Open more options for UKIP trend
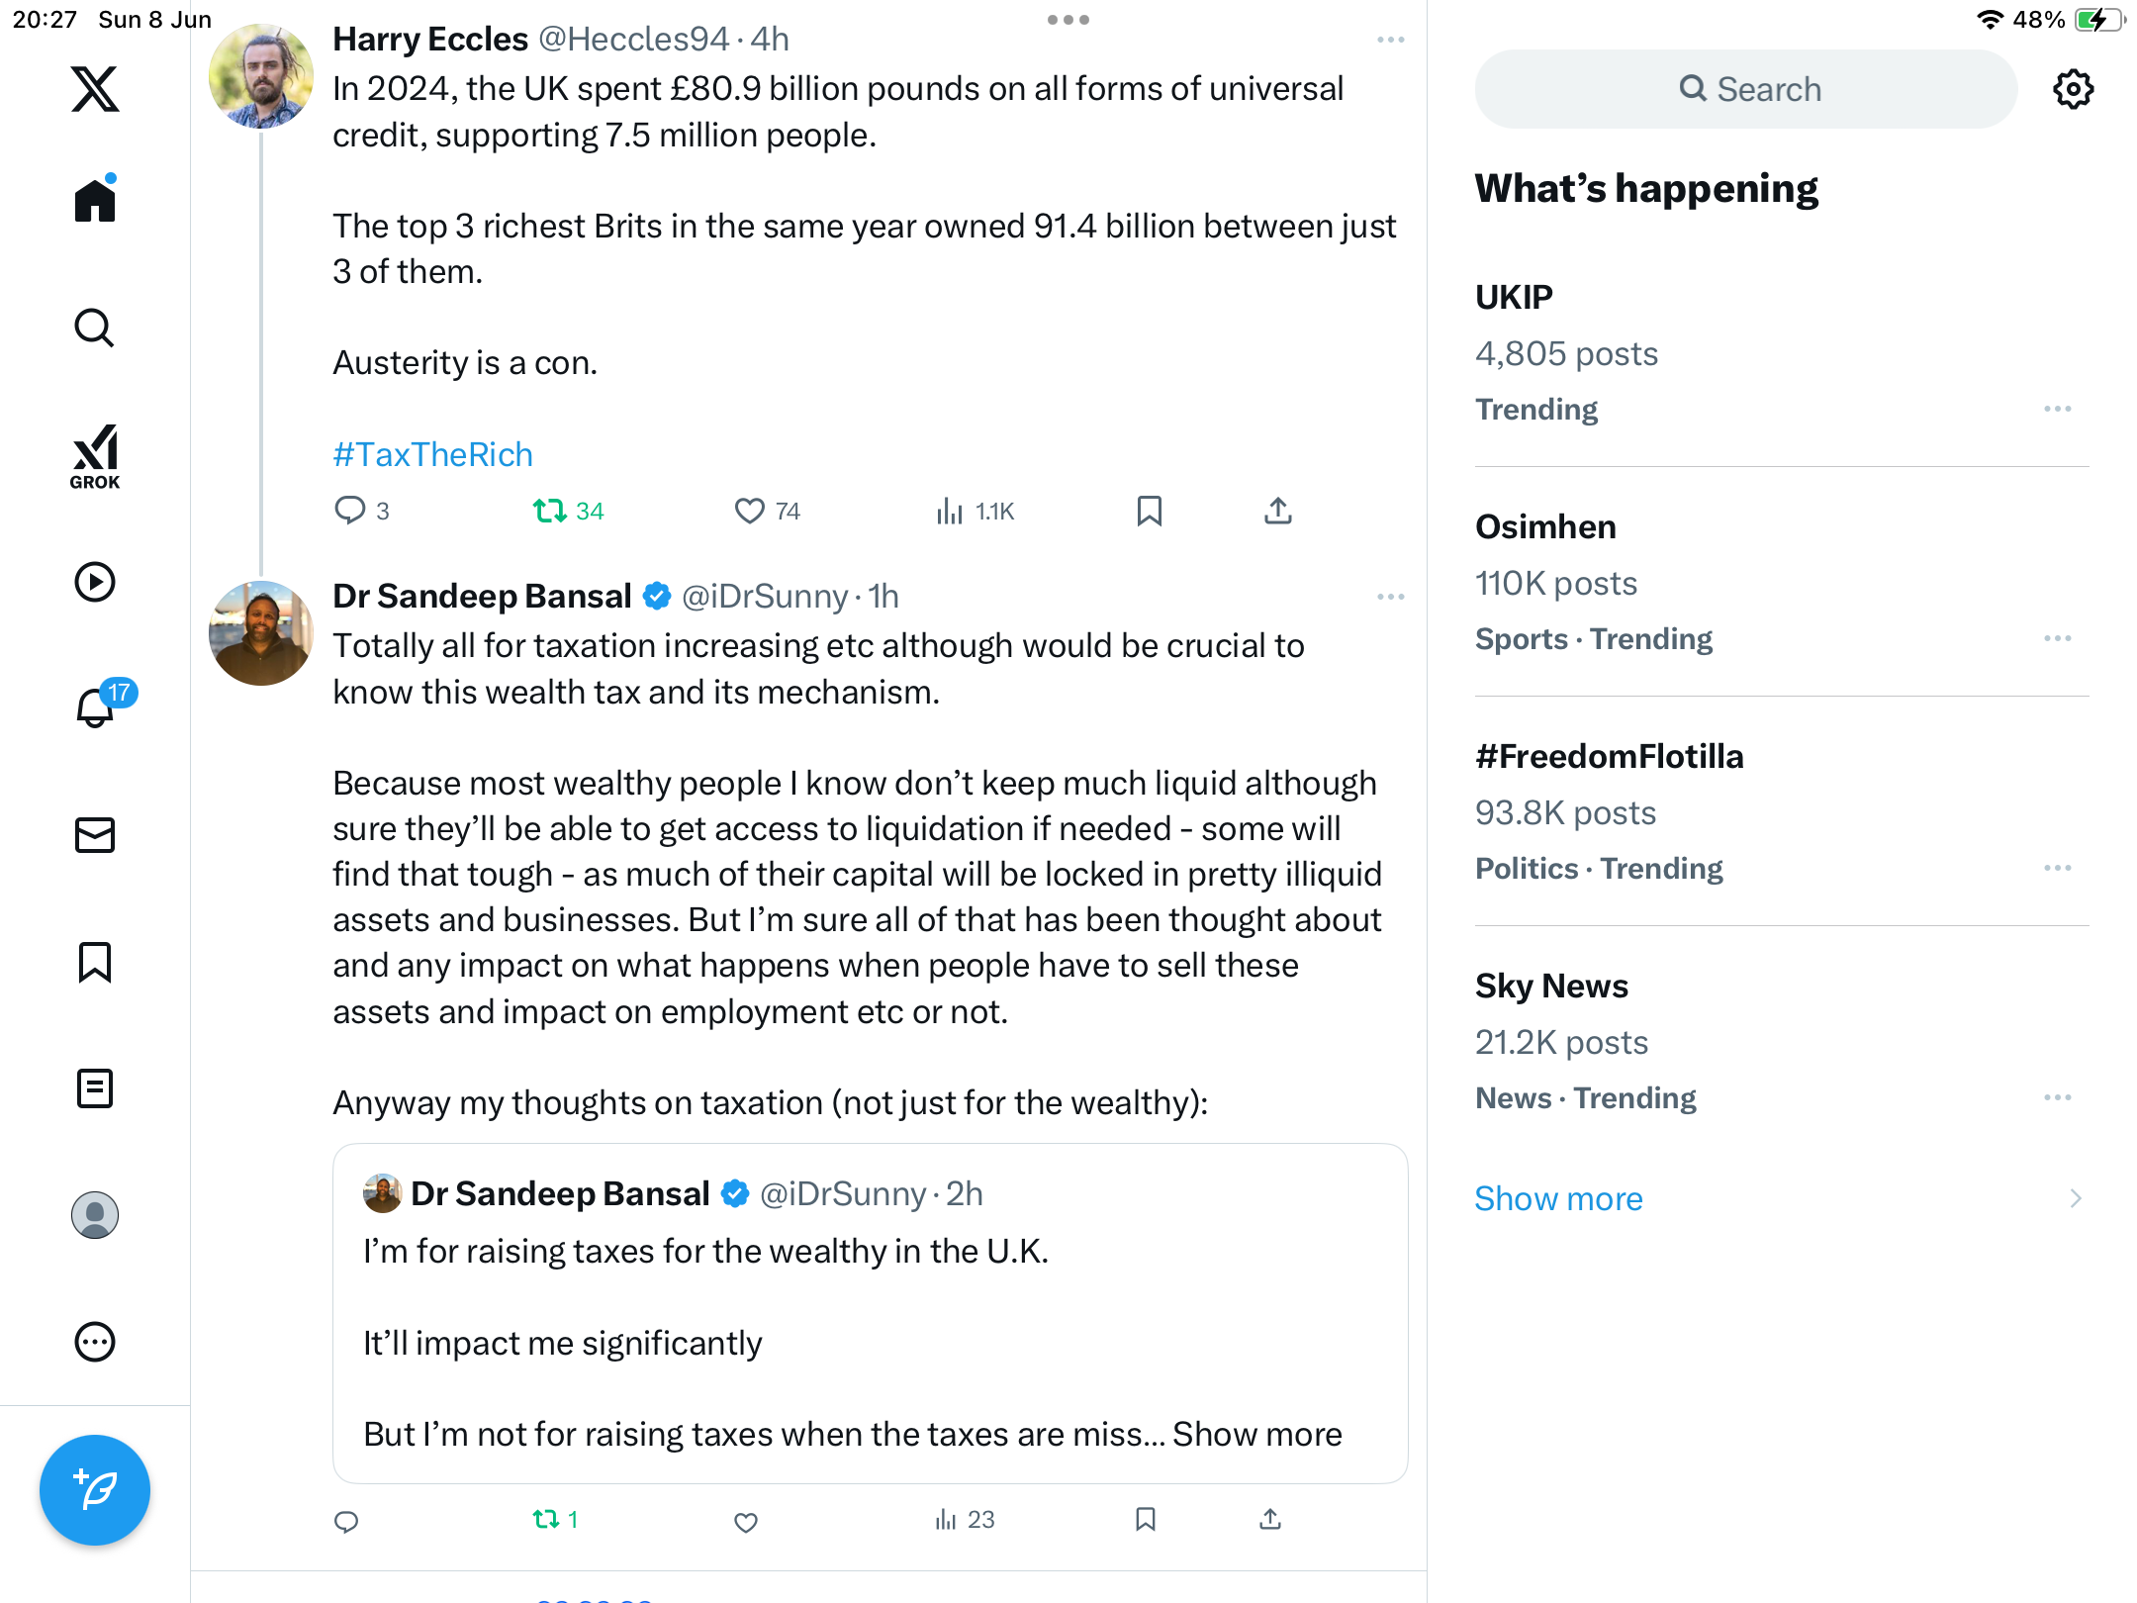 (x=2058, y=409)
